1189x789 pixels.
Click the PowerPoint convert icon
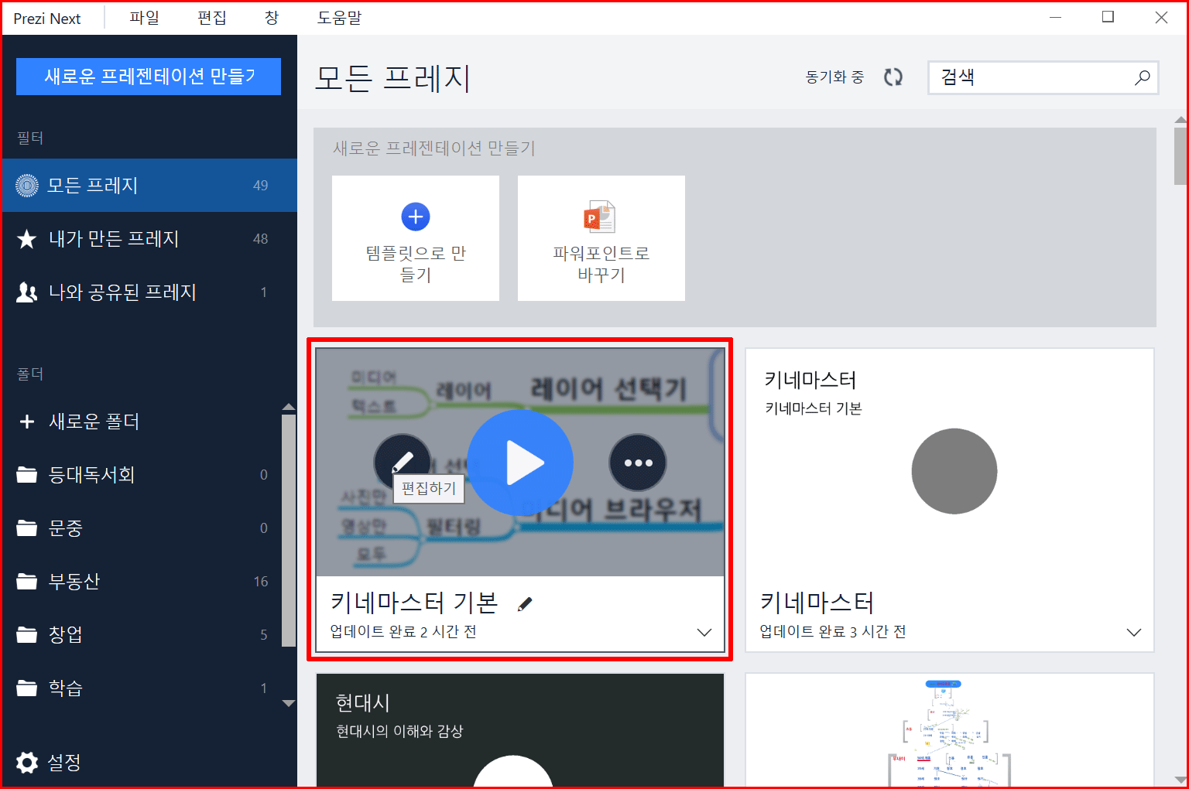click(x=599, y=217)
